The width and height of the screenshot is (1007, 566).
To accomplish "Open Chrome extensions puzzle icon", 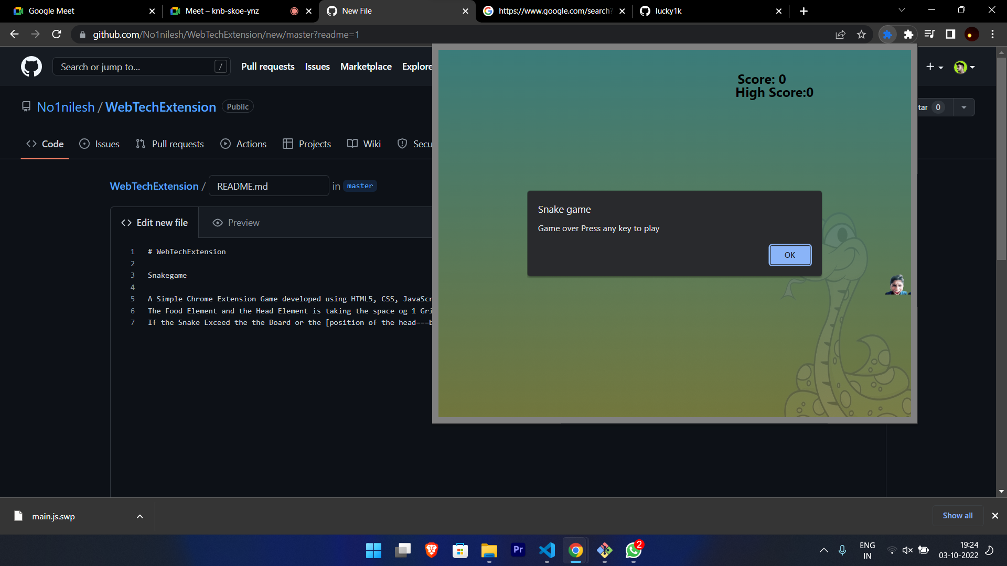I will tap(908, 34).
